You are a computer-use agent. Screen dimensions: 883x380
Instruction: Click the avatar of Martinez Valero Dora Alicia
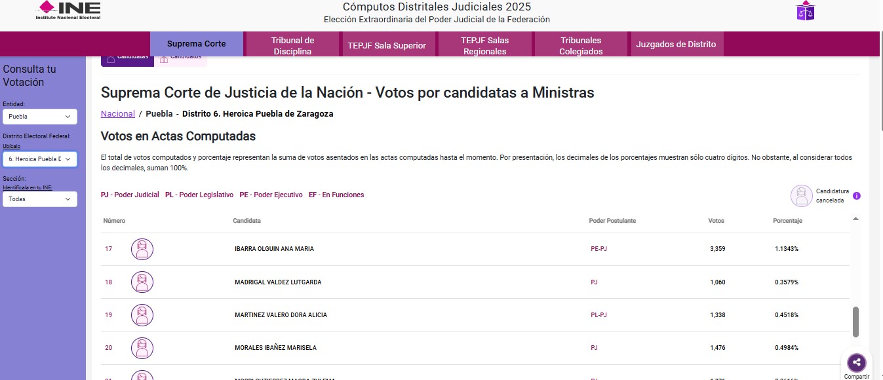142,315
